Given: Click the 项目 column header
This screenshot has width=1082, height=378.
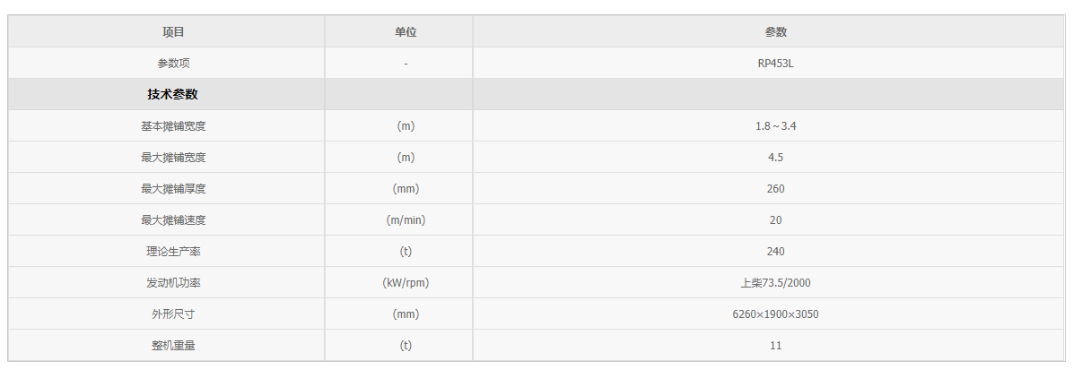Looking at the screenshot, I should pos(173,32).
